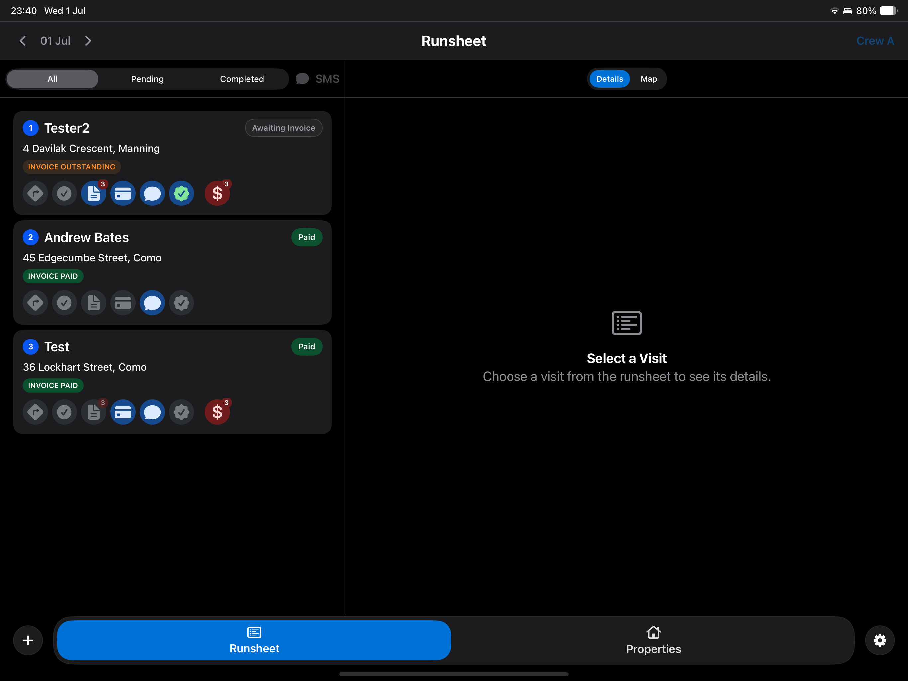Tap credit card payment icon on Tester2 card
This screenshot has height=681, width=908.
[123, 193]
